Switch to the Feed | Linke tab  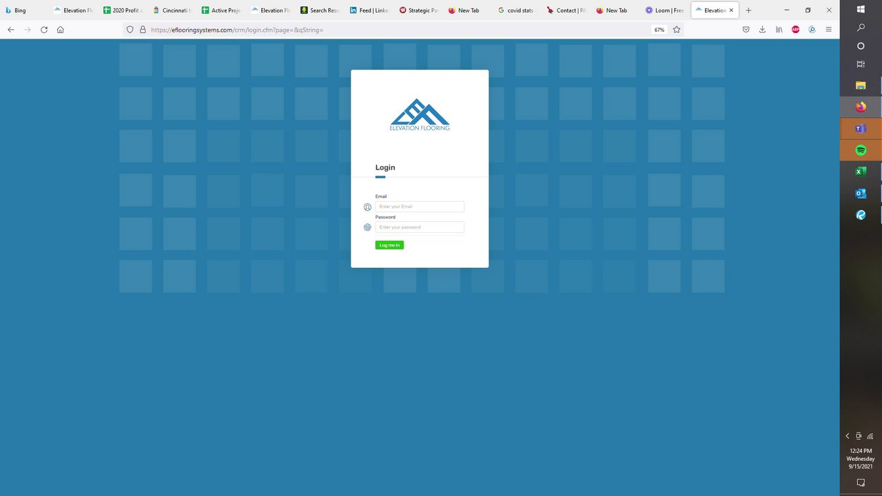(x=369, y=10)
